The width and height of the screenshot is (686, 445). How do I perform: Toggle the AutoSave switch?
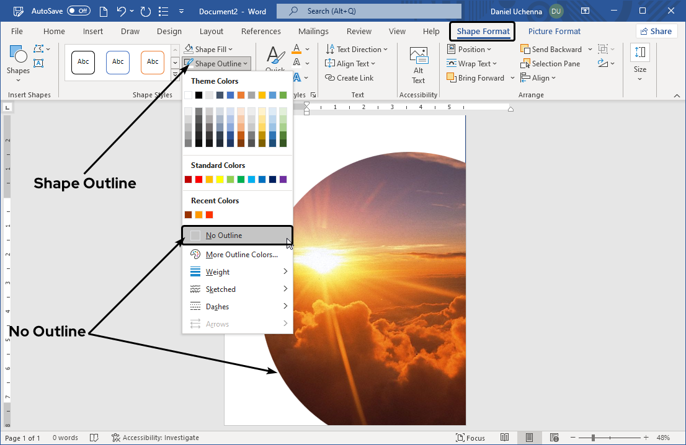pyautogui.click(x=79, y=11)
